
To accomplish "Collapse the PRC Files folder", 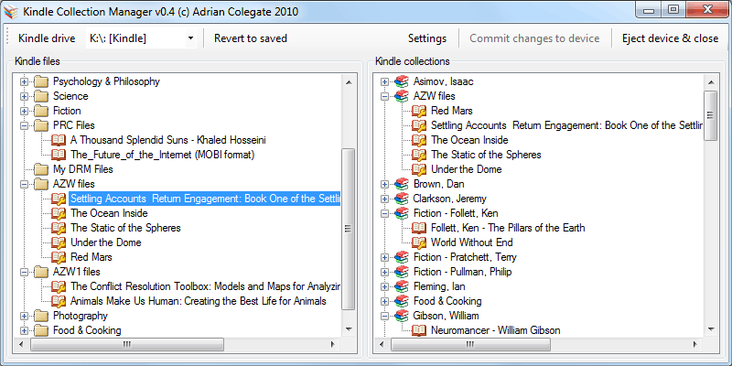I will pyautogui.click(x=24, y=125).
